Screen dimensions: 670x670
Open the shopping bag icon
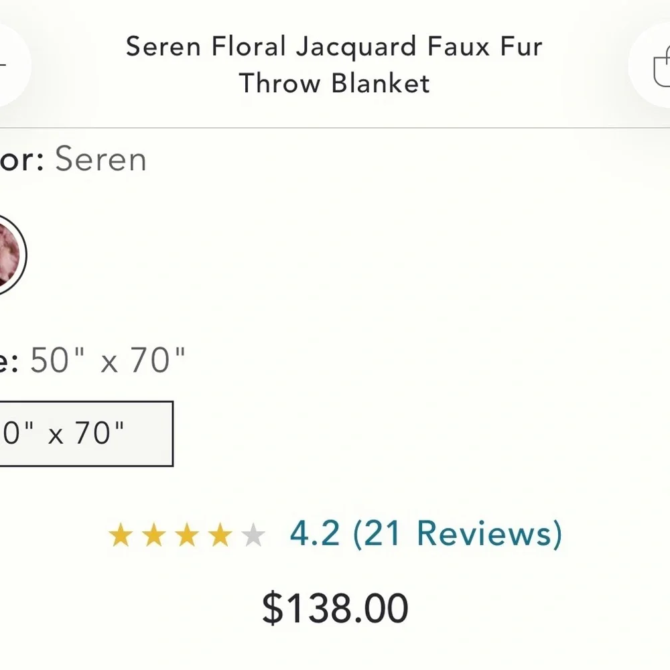click(660, 64)
